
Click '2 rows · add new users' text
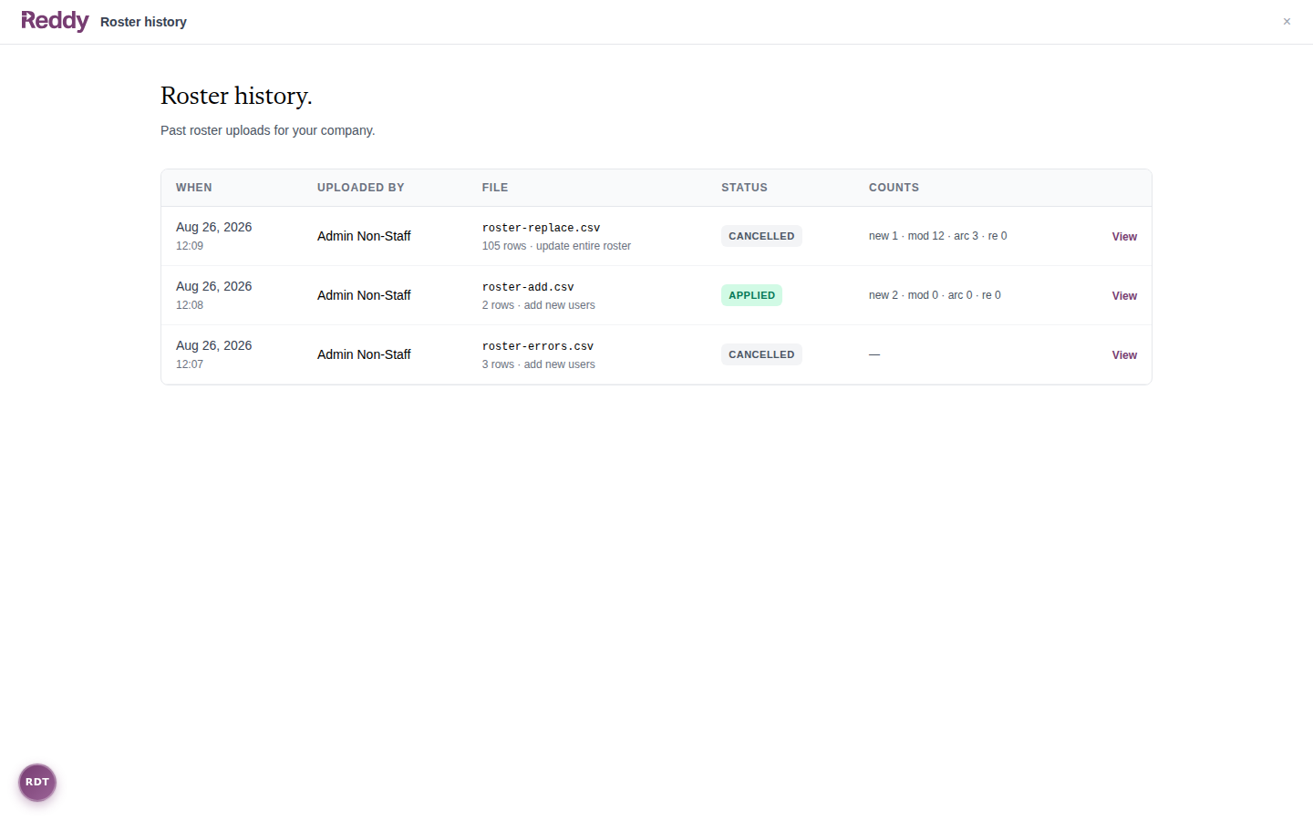coord(538,305)
